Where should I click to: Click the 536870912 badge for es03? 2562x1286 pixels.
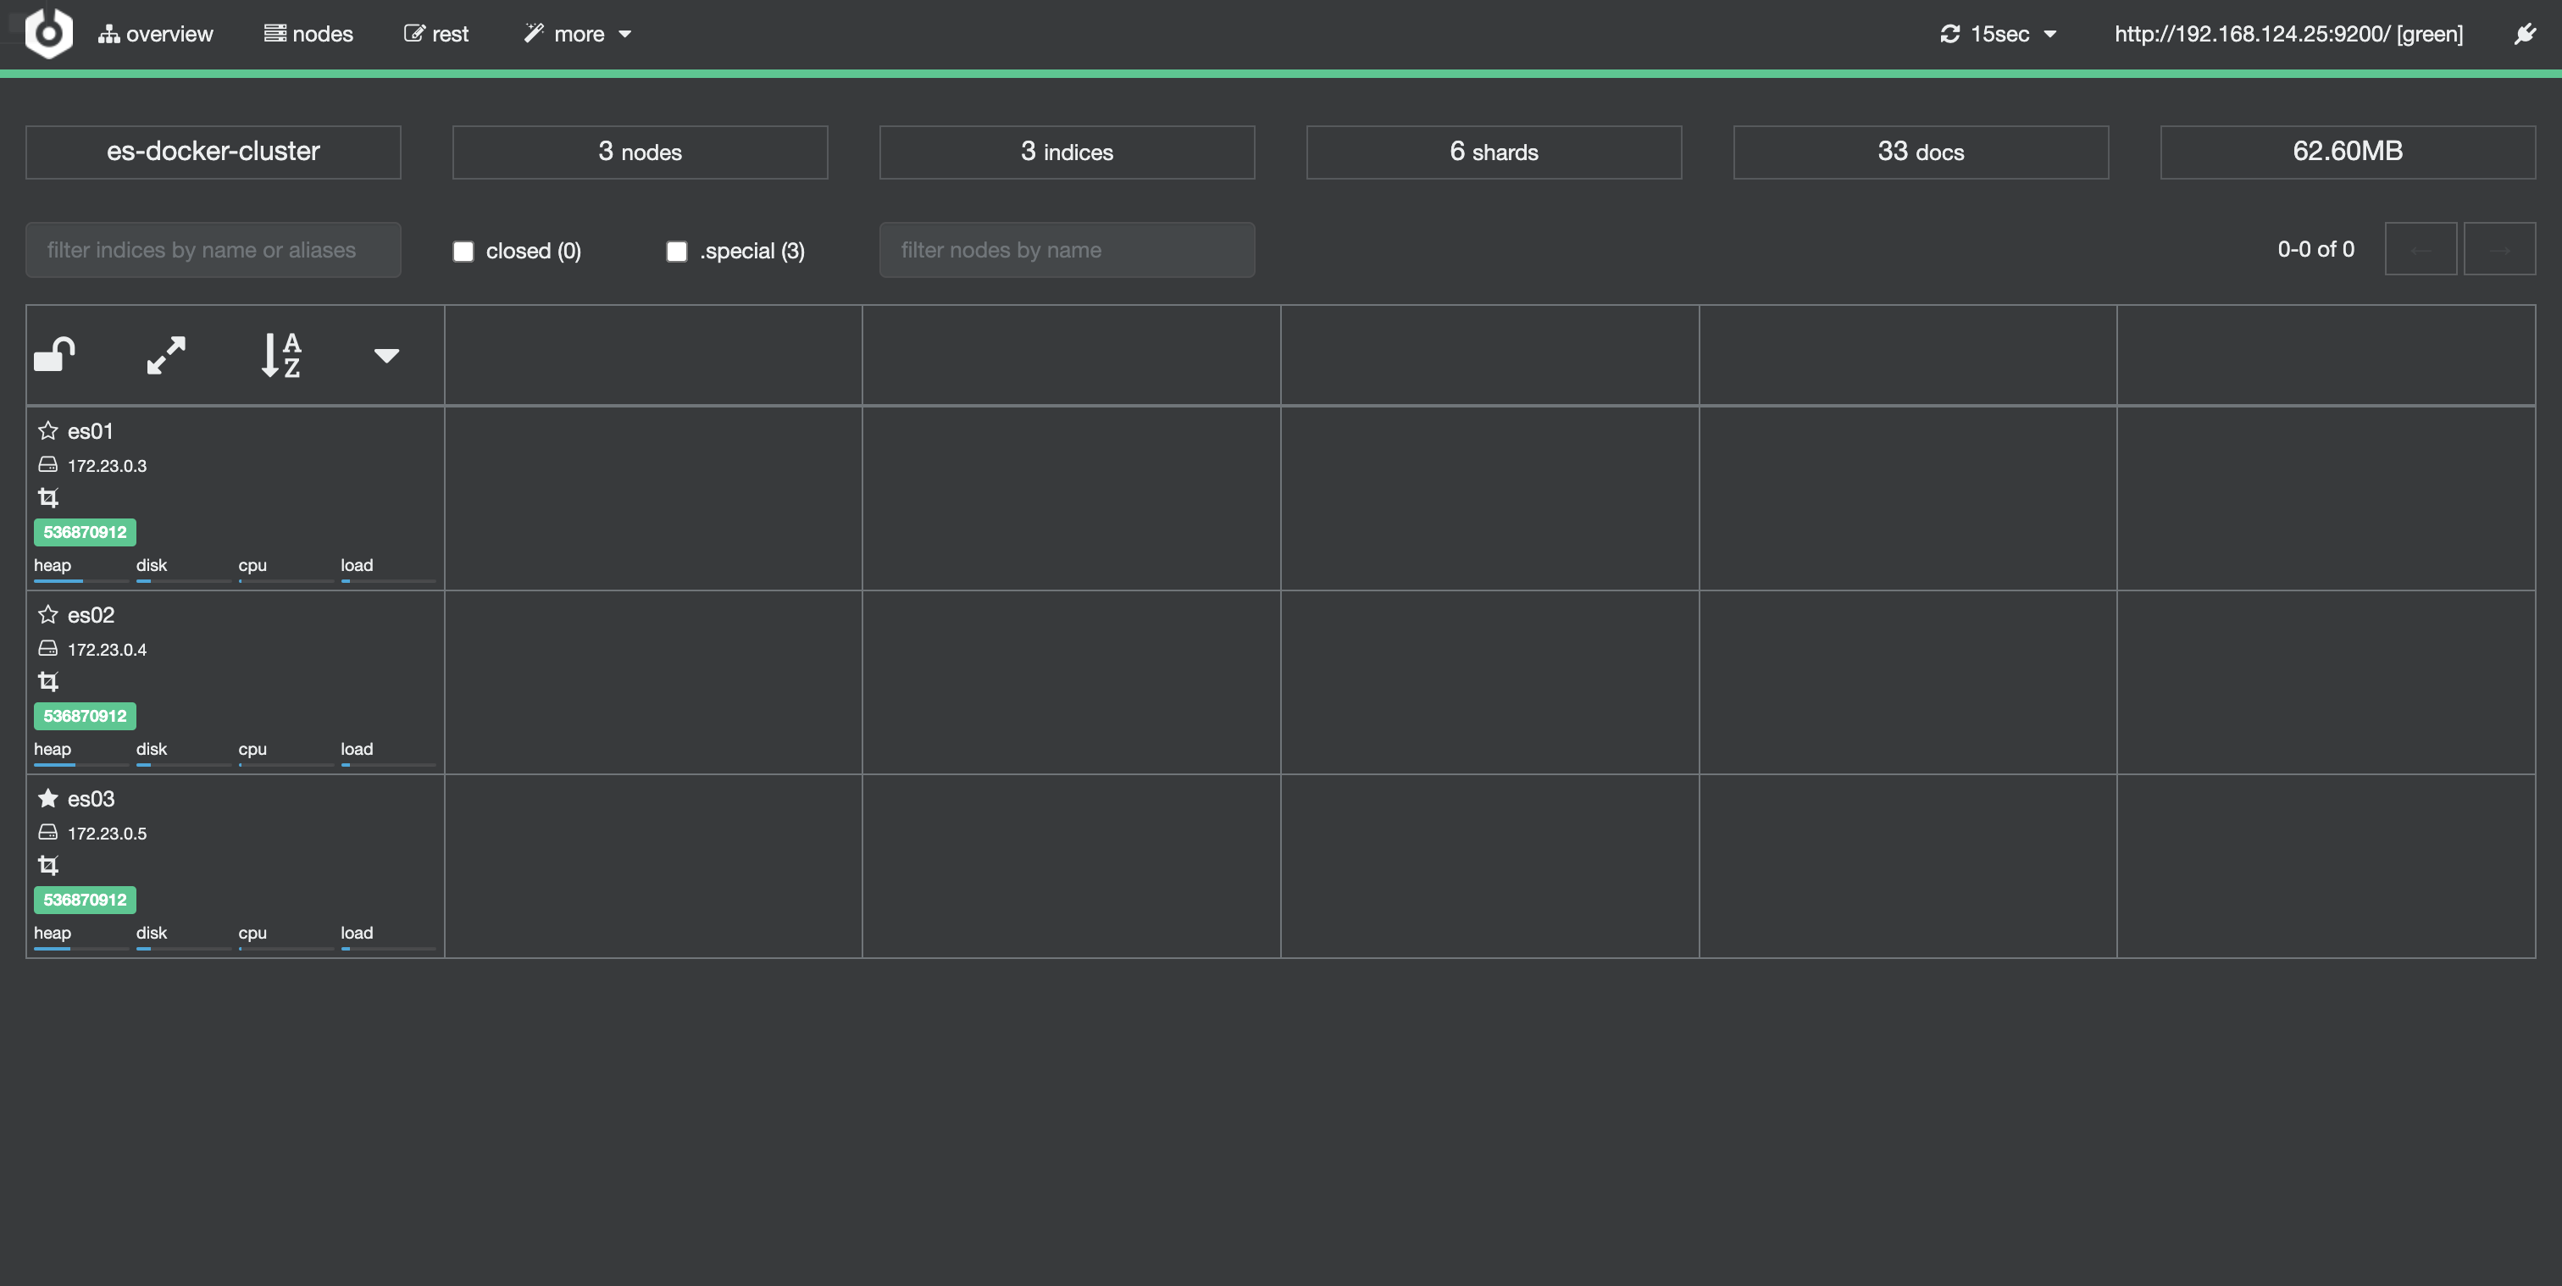(85, 900)
